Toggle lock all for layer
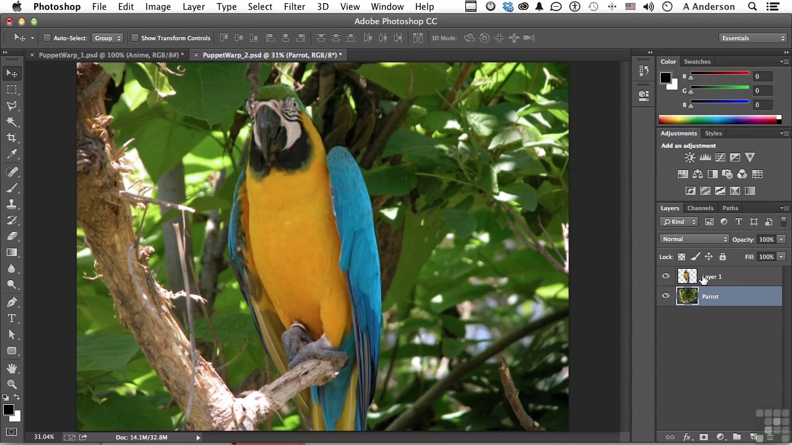The image size is (792, 445). coord(722,257)
